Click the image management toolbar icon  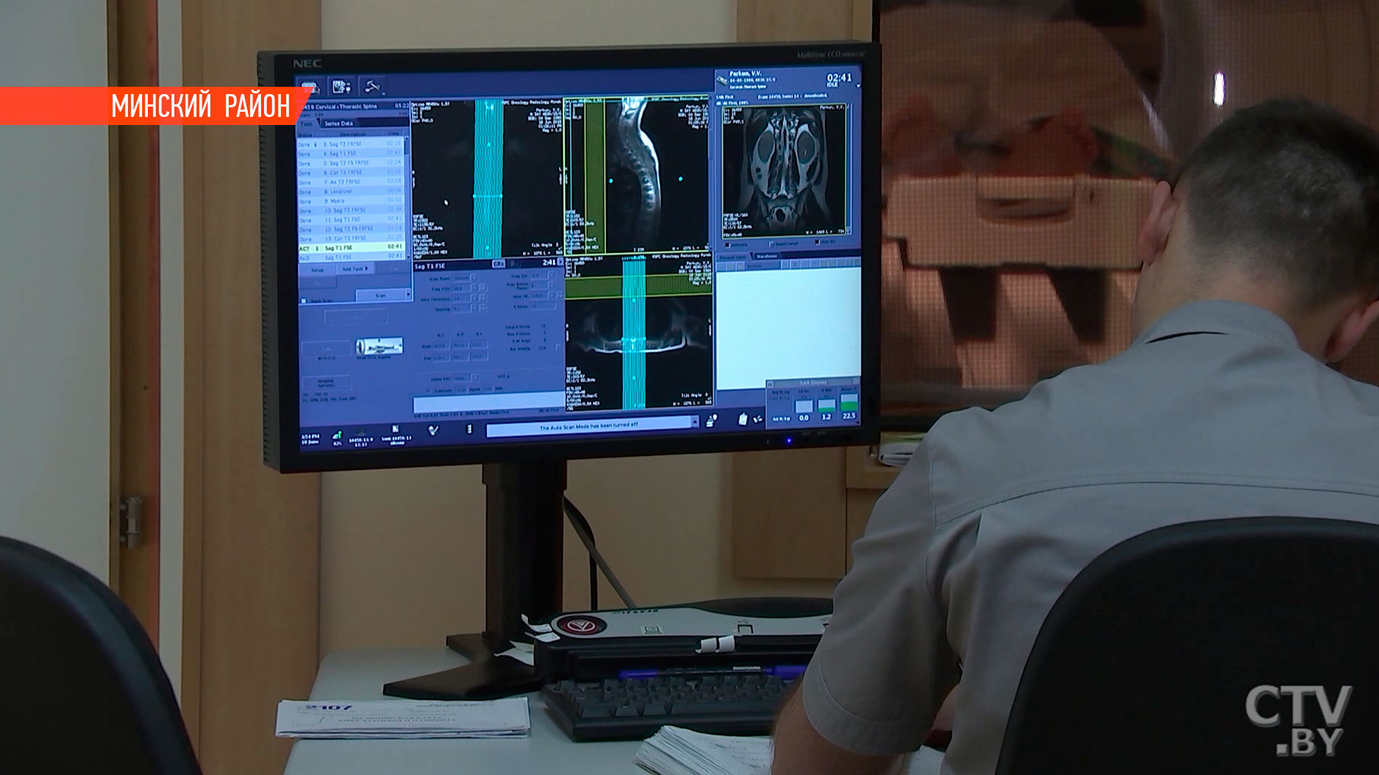click(341, 87)
